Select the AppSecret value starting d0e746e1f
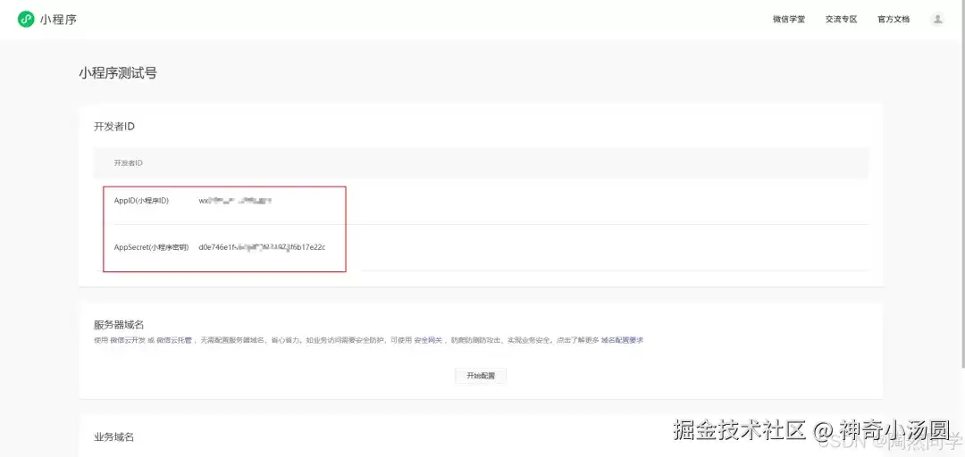The width and height of the screenshot is (965, 457). [x=262, y=247]
